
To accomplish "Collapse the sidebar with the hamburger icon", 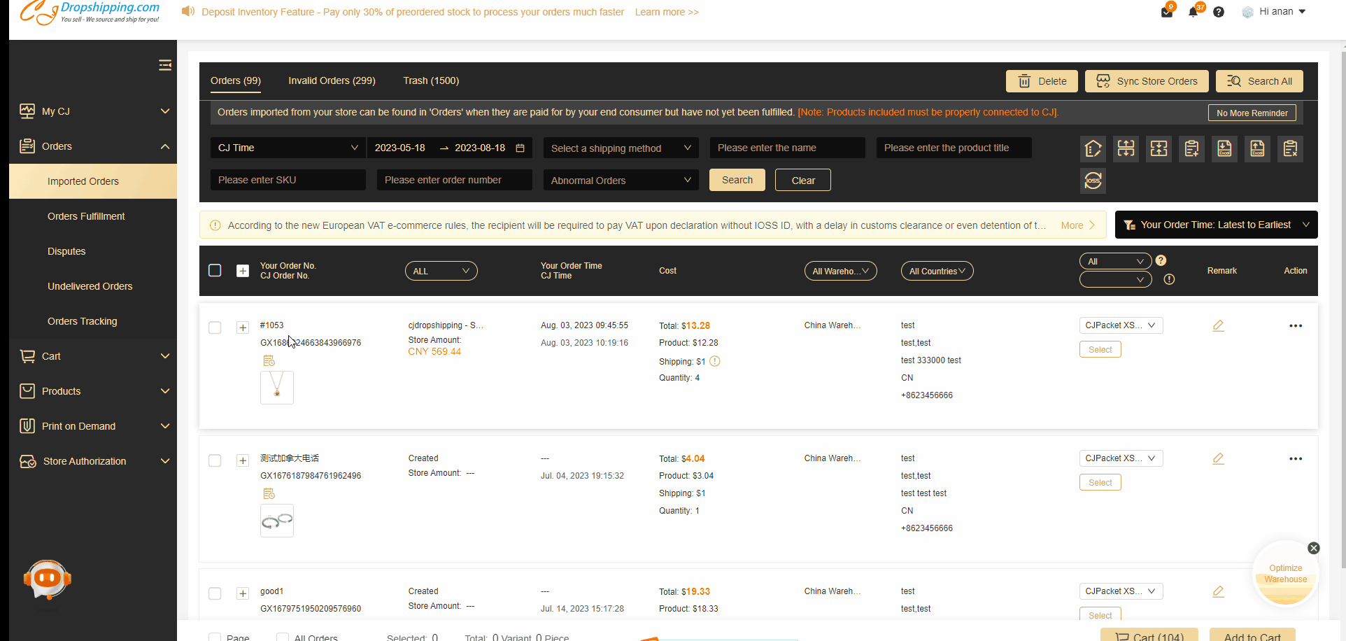I will click(x=165, y=65).
